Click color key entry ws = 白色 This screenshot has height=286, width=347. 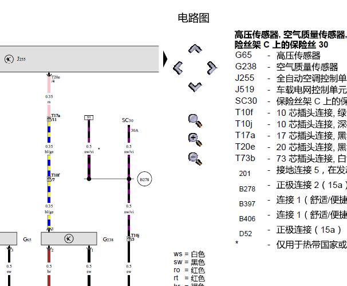pos(189,254)
